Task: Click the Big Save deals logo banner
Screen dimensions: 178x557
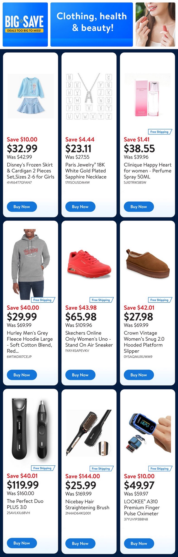Action: coord(25,25)
